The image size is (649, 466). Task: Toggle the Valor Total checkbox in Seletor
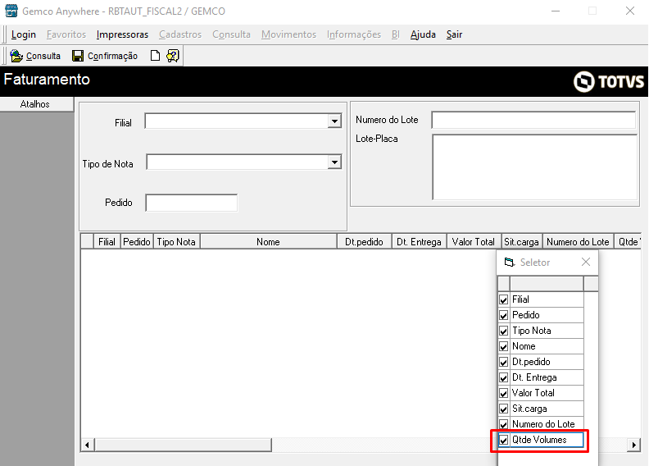[503, 393]
